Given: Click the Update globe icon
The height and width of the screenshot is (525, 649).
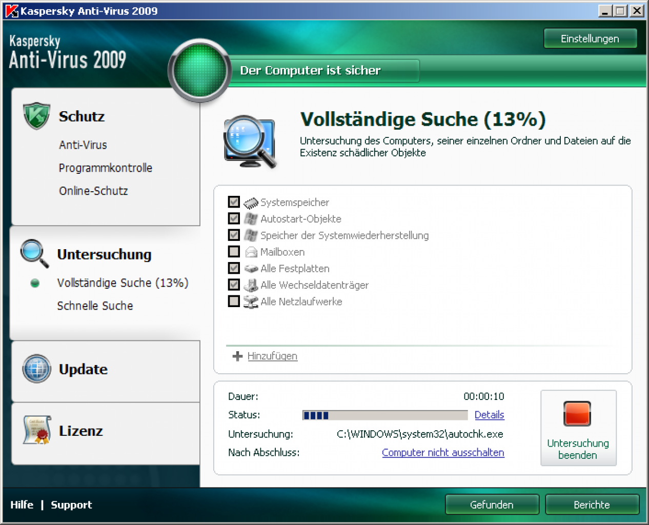Looking at the screenshot, I should point(36,369).
